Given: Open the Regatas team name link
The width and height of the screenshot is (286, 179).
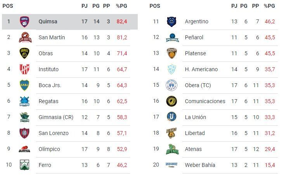Looking at the screenshot, I should click(49, 101).
